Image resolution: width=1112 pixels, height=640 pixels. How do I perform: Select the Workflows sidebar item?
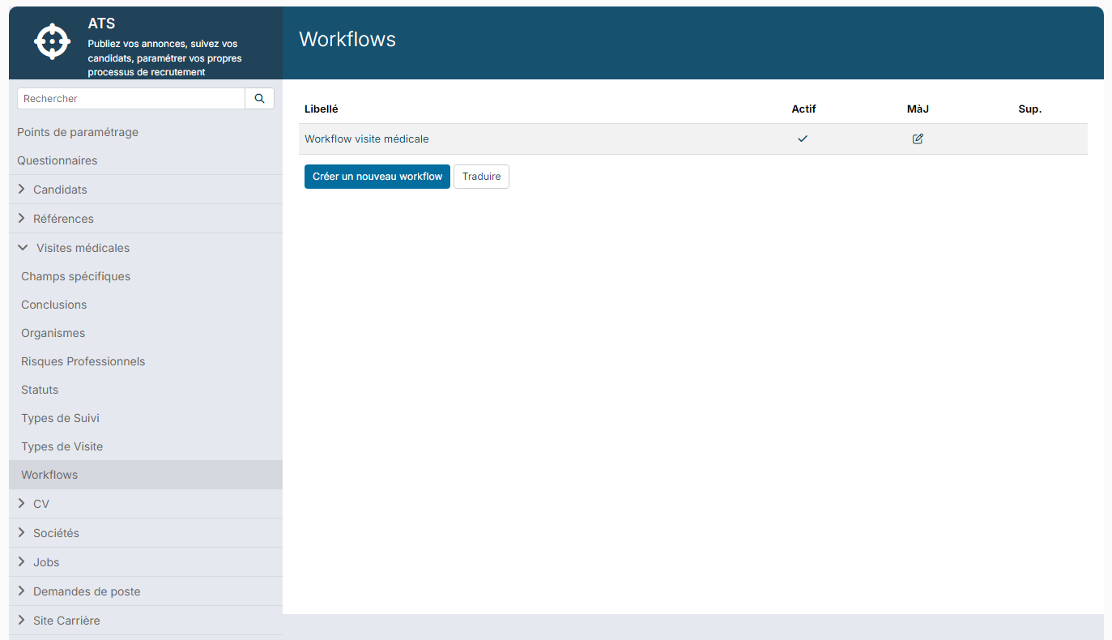point(146,475)
